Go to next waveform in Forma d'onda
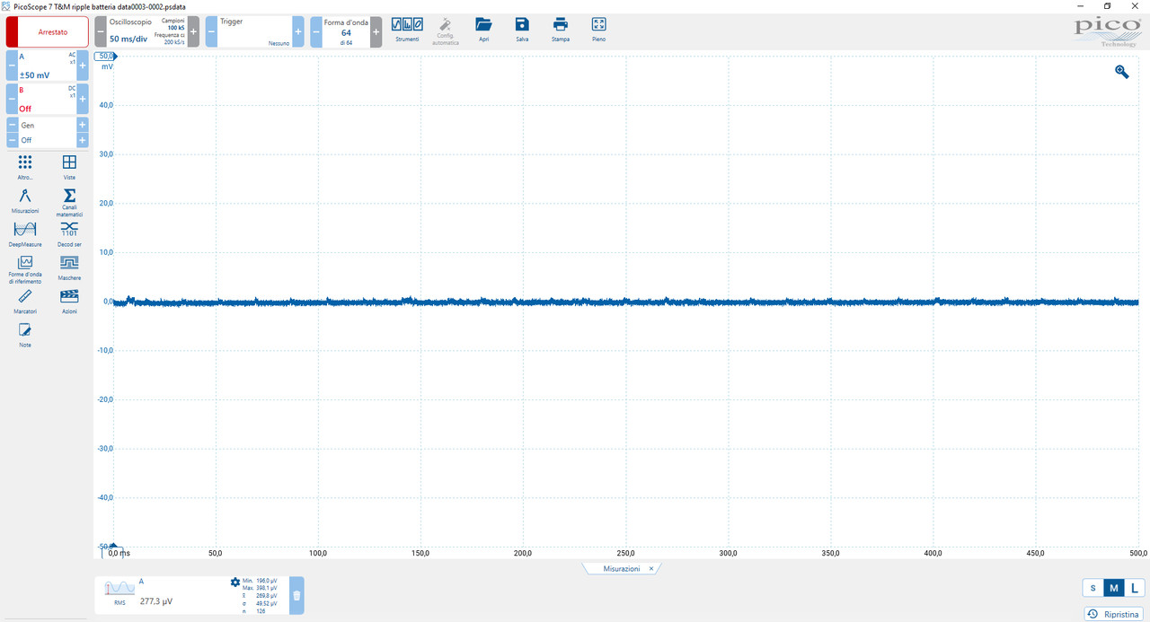The image size is (1150, 622). point(376,31)
